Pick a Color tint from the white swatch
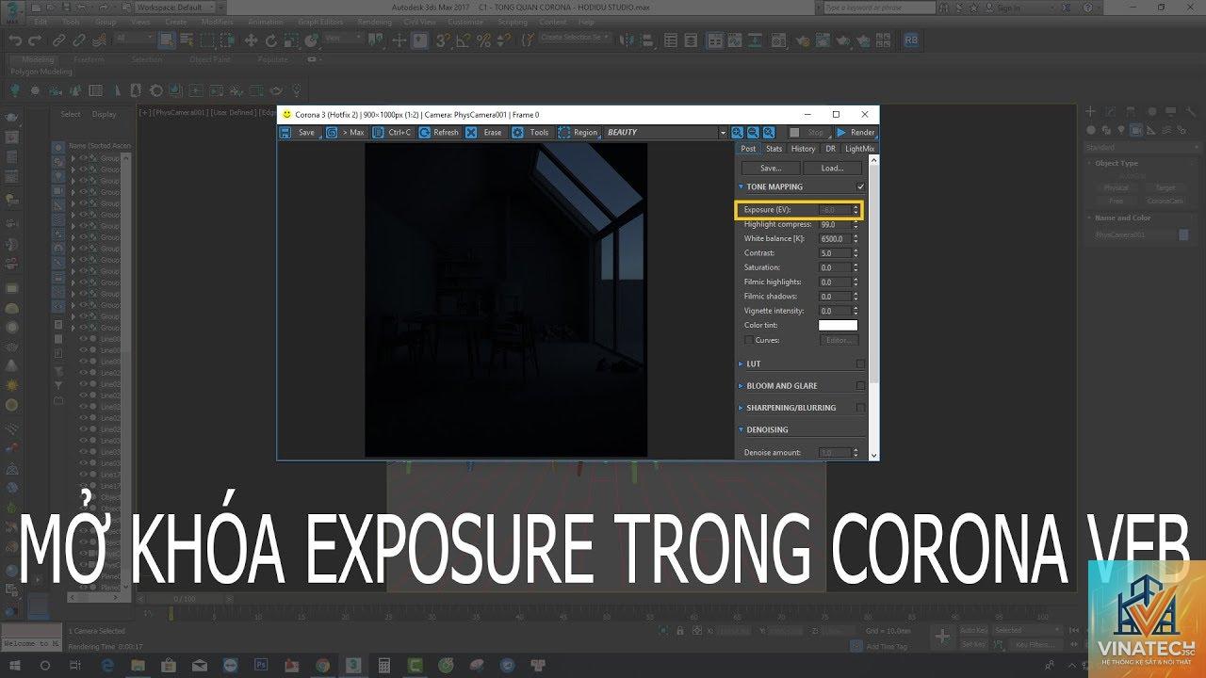 point(838,325)
